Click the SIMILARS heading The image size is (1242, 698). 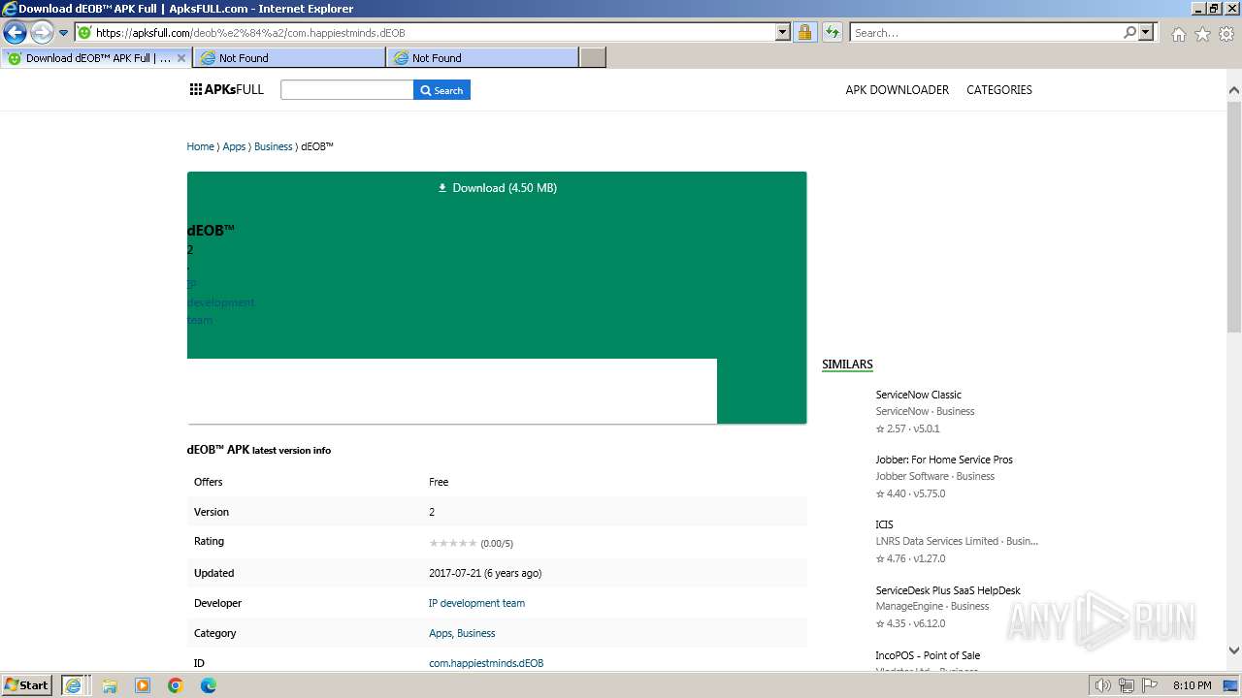pyautogui.click(x=847, y=365)
